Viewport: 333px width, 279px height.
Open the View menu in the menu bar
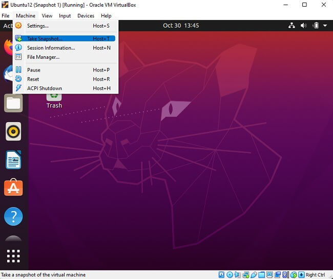pyautogui.click(x=47, y=16)
